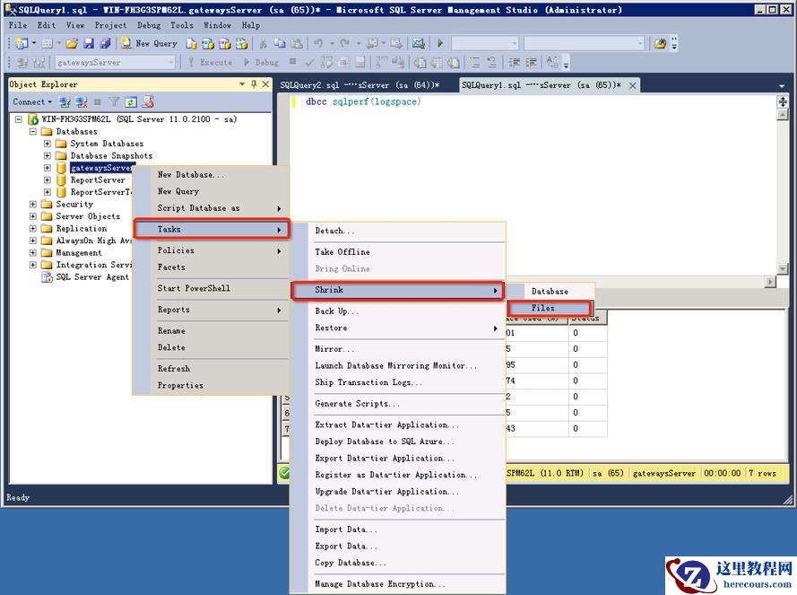
Task: Switch to the SQLQuery2.sql tab
Action: pos(360,85)
